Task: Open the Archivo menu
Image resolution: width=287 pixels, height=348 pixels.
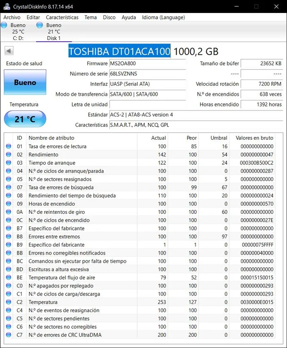Action: click(x=12, y=18)
